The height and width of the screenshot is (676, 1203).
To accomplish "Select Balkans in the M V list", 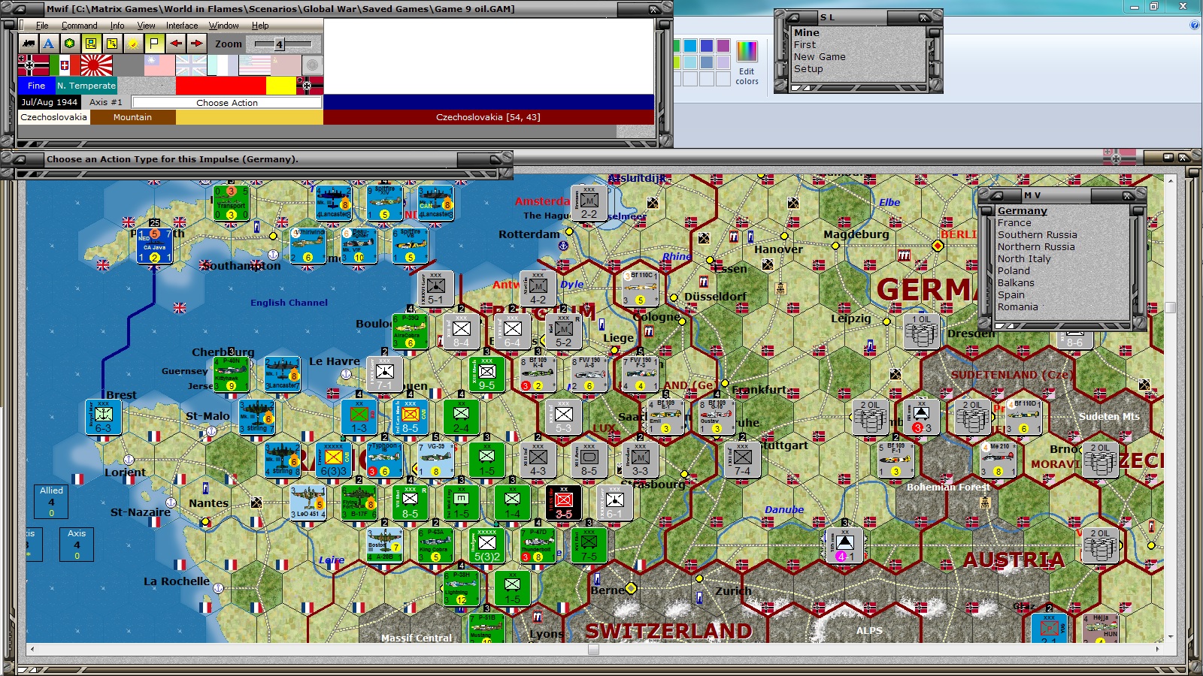I will tap(1016, 283).
